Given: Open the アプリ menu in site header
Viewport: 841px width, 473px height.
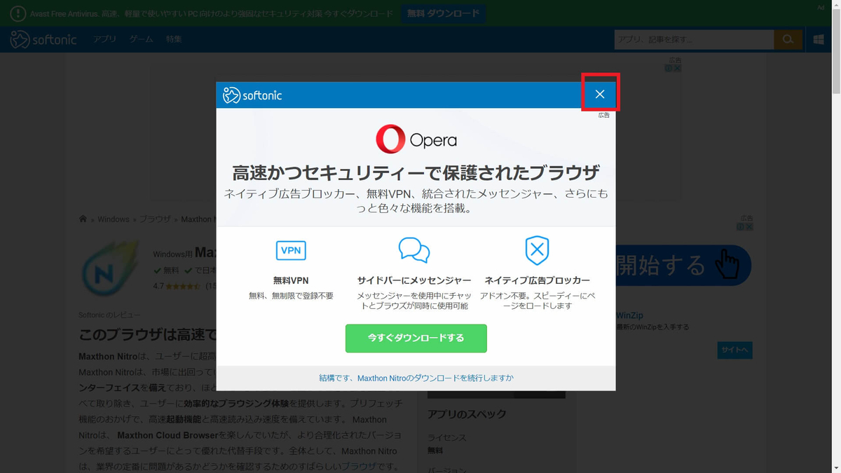Looking at the screenshot, I should click(x=104, y=39).
